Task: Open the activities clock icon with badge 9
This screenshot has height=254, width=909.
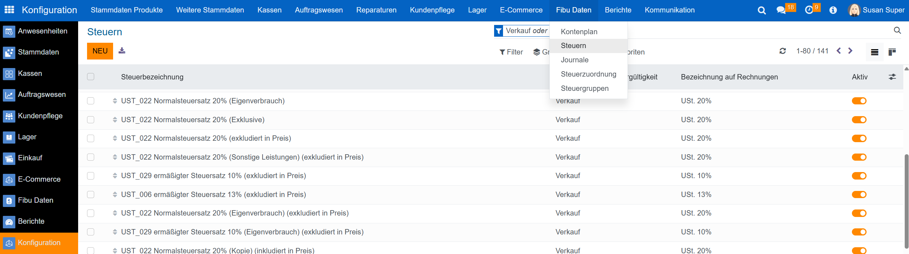Action: 809,10
